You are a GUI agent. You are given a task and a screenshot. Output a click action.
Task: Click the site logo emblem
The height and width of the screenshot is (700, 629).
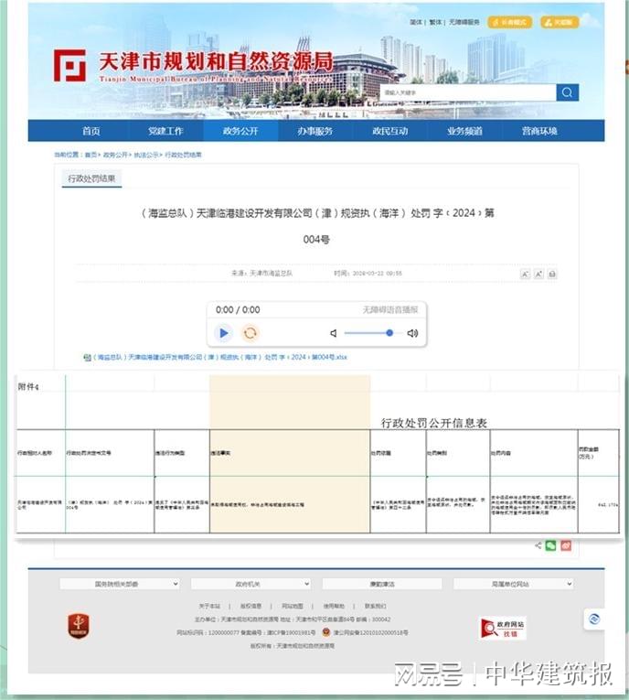(69, 65)
